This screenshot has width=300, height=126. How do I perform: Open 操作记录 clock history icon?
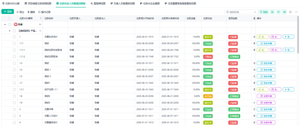(39, 12)
